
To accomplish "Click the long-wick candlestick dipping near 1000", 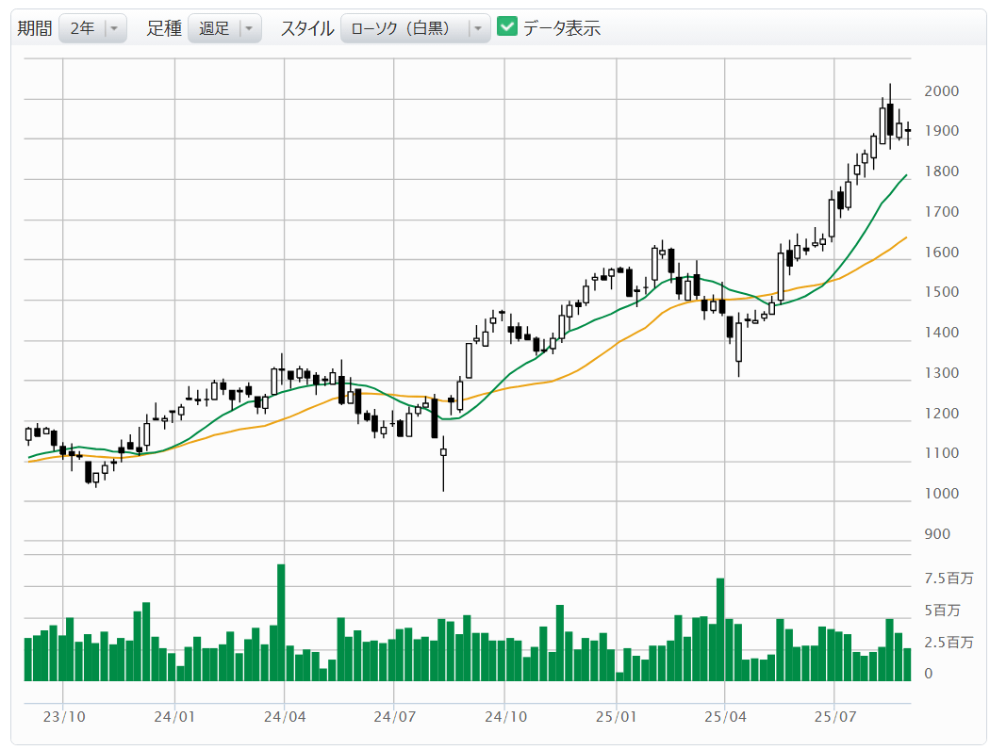I will 443,452.
